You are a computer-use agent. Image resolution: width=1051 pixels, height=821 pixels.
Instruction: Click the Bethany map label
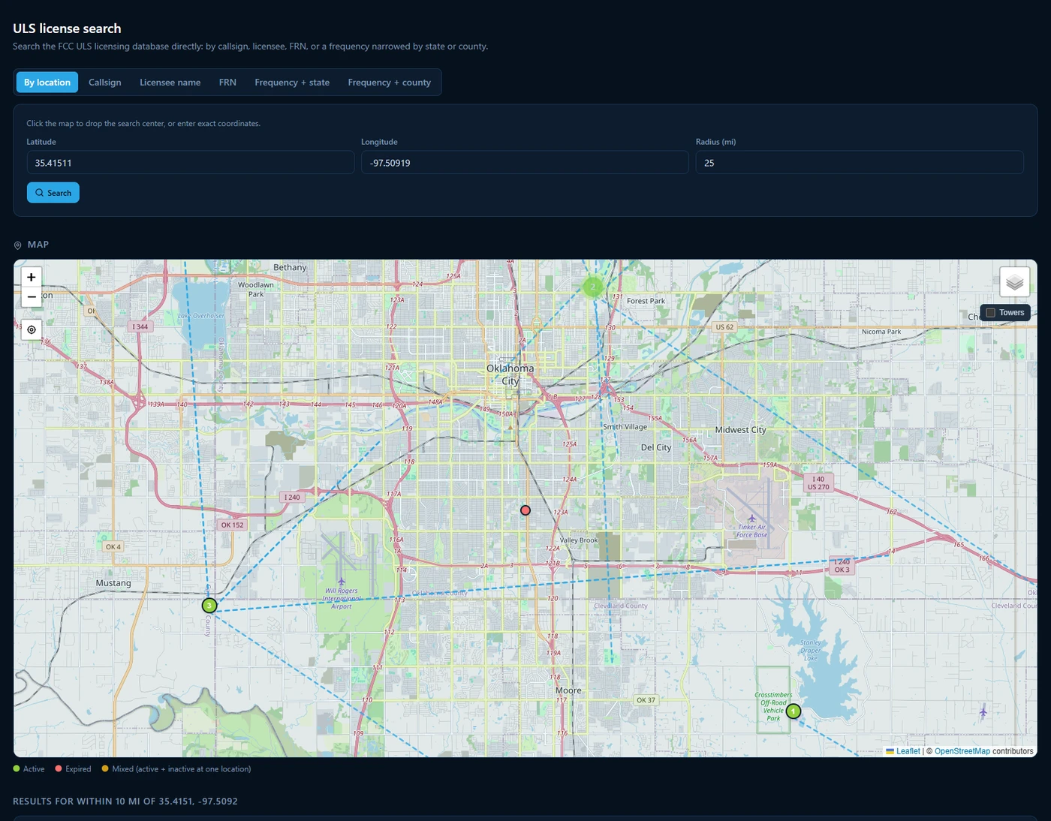tap(290, 267)
